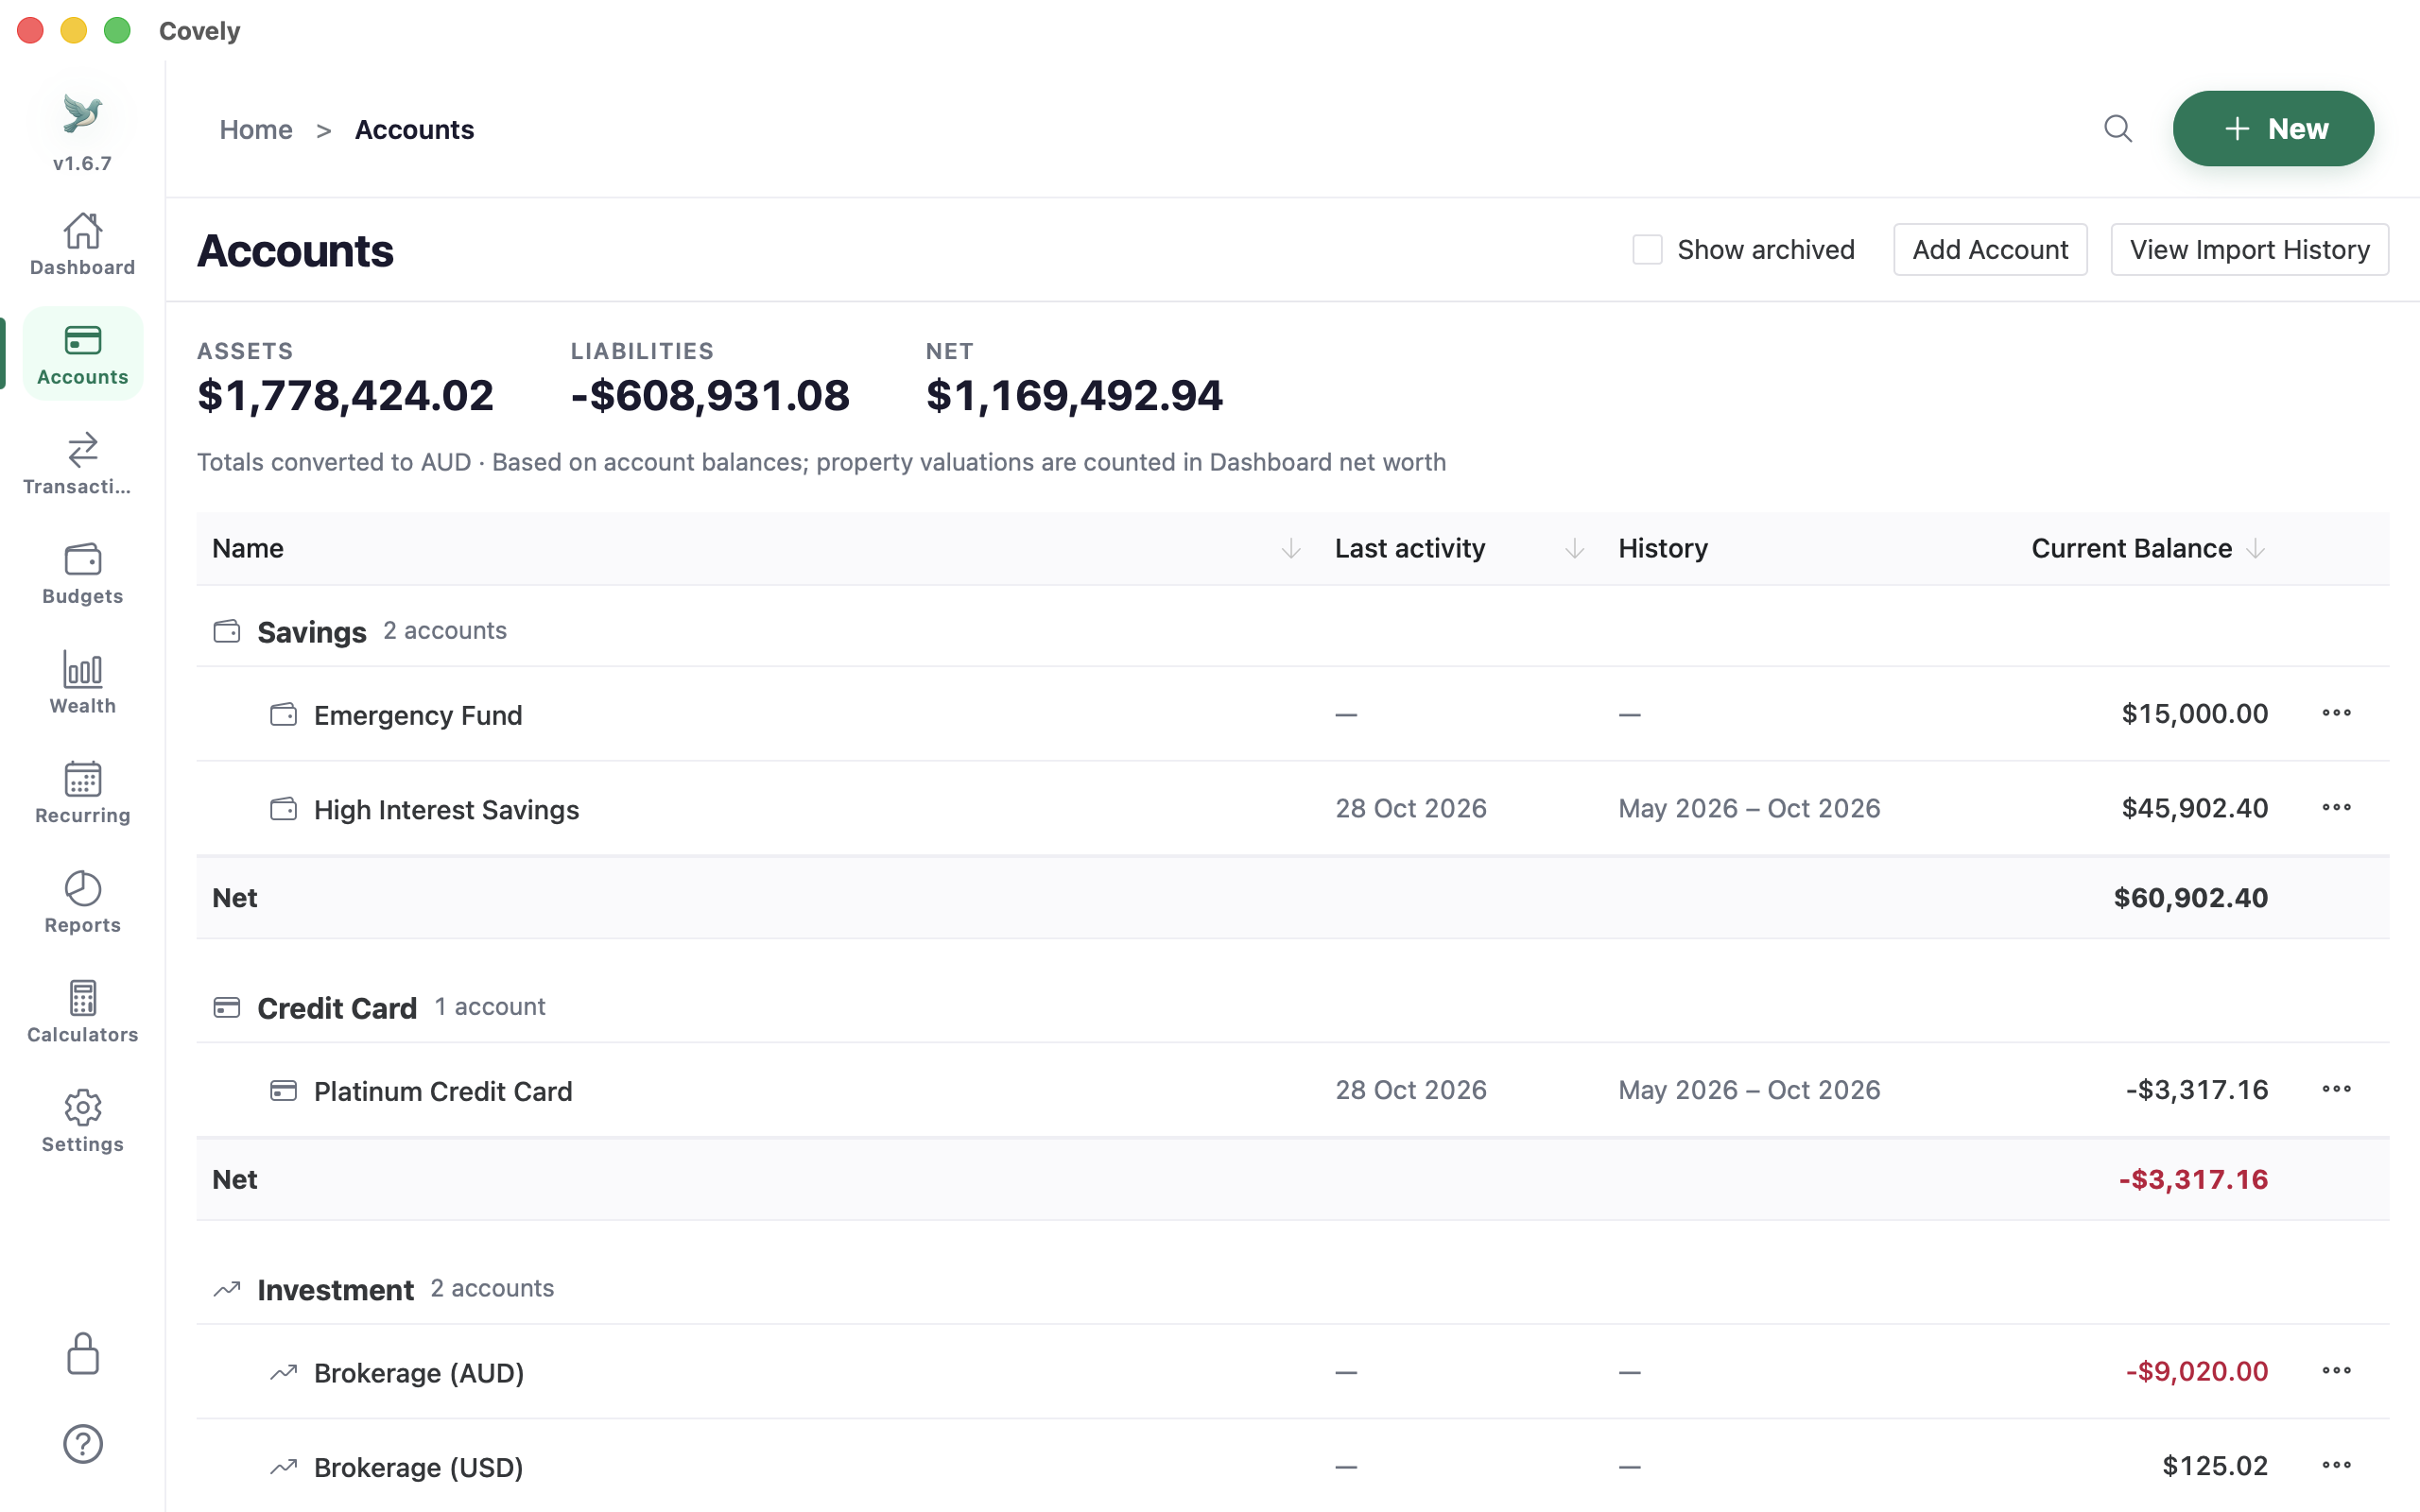This screenshot has width=2420, height=1512.
Task: Click Accounts in the breadcrumb
Action: [414, 130]
